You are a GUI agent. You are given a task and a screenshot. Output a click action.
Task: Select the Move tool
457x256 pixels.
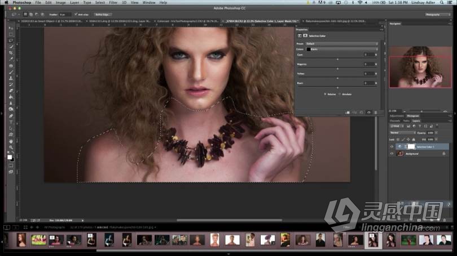coord(11,28)
